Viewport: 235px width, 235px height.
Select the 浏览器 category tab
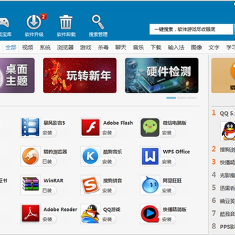point(65,47)
